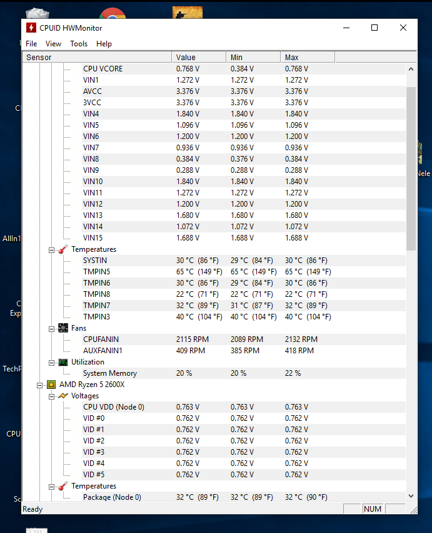Click the NUM status bar indicator

tap(372, 509)
